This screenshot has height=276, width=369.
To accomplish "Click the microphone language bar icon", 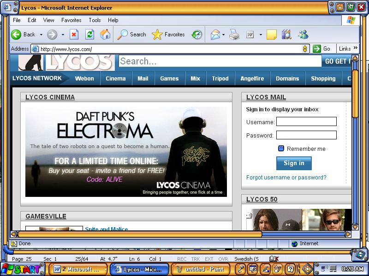I will [240, 269].
